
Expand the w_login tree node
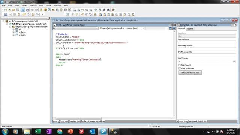[x=13, y=32]
